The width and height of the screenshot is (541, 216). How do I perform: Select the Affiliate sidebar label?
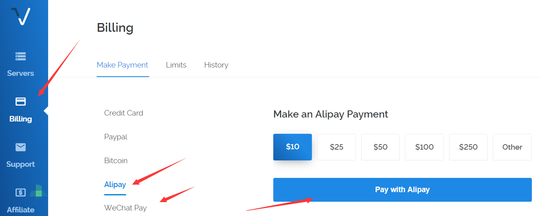20,210
